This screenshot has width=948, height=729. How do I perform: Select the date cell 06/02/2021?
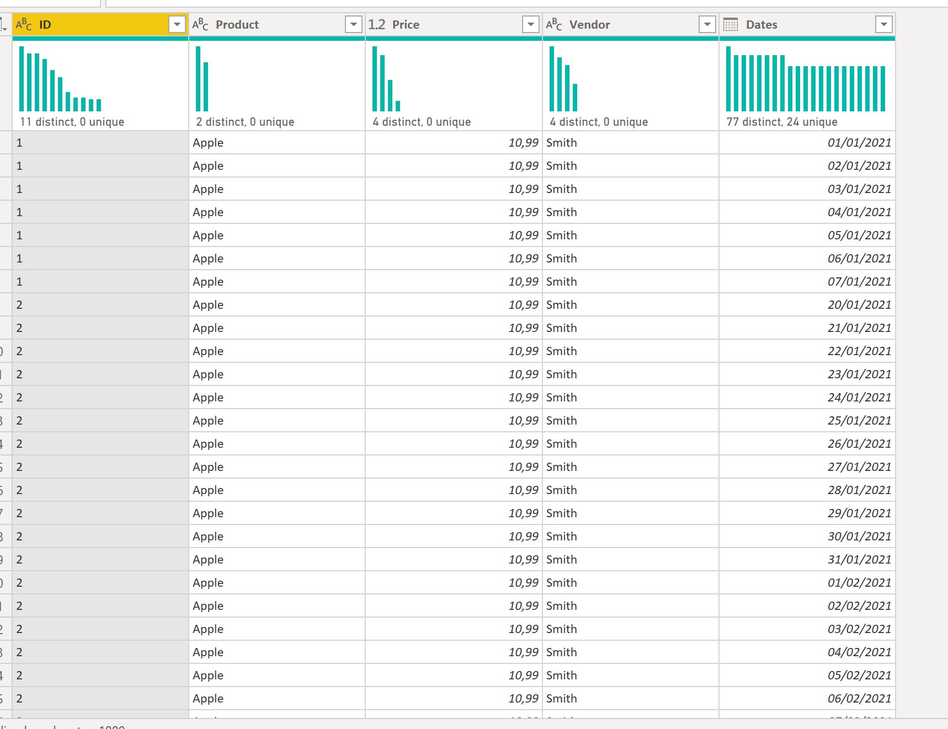tap(807, 699)
